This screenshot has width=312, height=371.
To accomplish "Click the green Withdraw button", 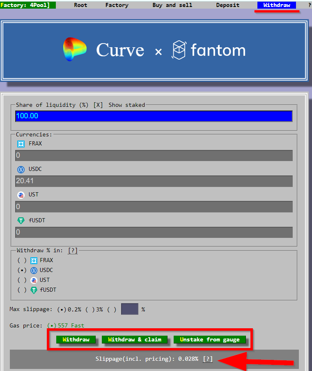I will pos(76,339).
